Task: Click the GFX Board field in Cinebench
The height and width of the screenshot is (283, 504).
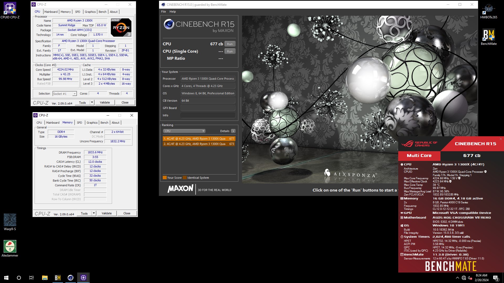Action: pos(208,108)
